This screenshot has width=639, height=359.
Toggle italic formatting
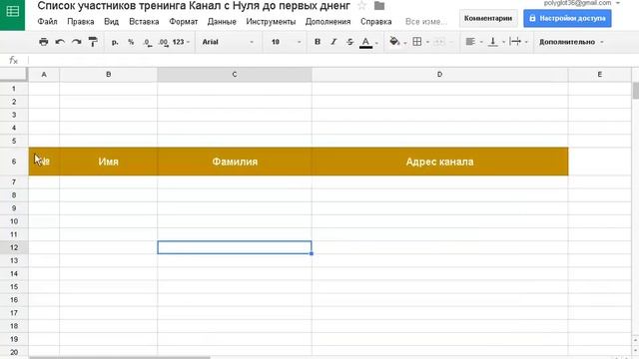click(333, 42)
